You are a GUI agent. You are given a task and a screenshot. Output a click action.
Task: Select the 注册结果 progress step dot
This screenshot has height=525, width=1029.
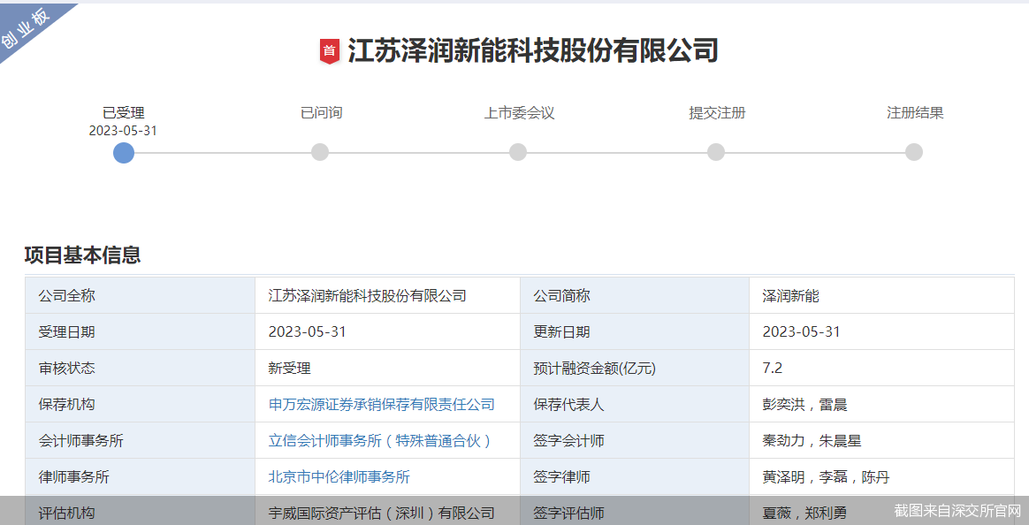tap(914, 152)
